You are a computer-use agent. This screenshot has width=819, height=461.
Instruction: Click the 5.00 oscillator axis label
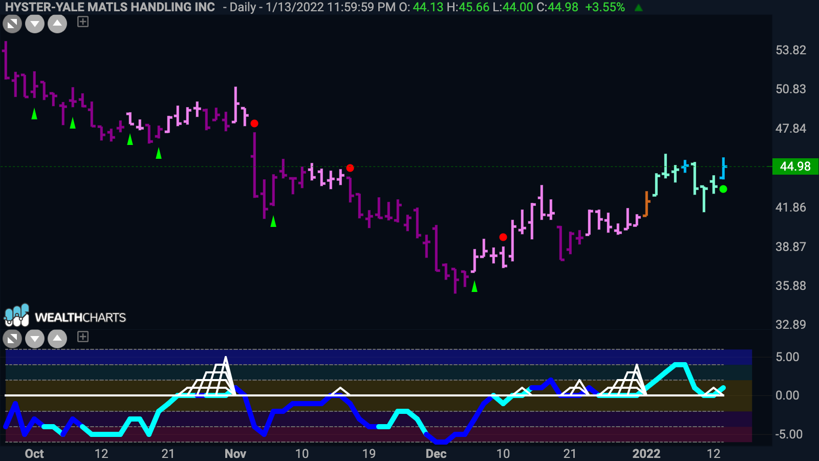[x=787, y=357]
